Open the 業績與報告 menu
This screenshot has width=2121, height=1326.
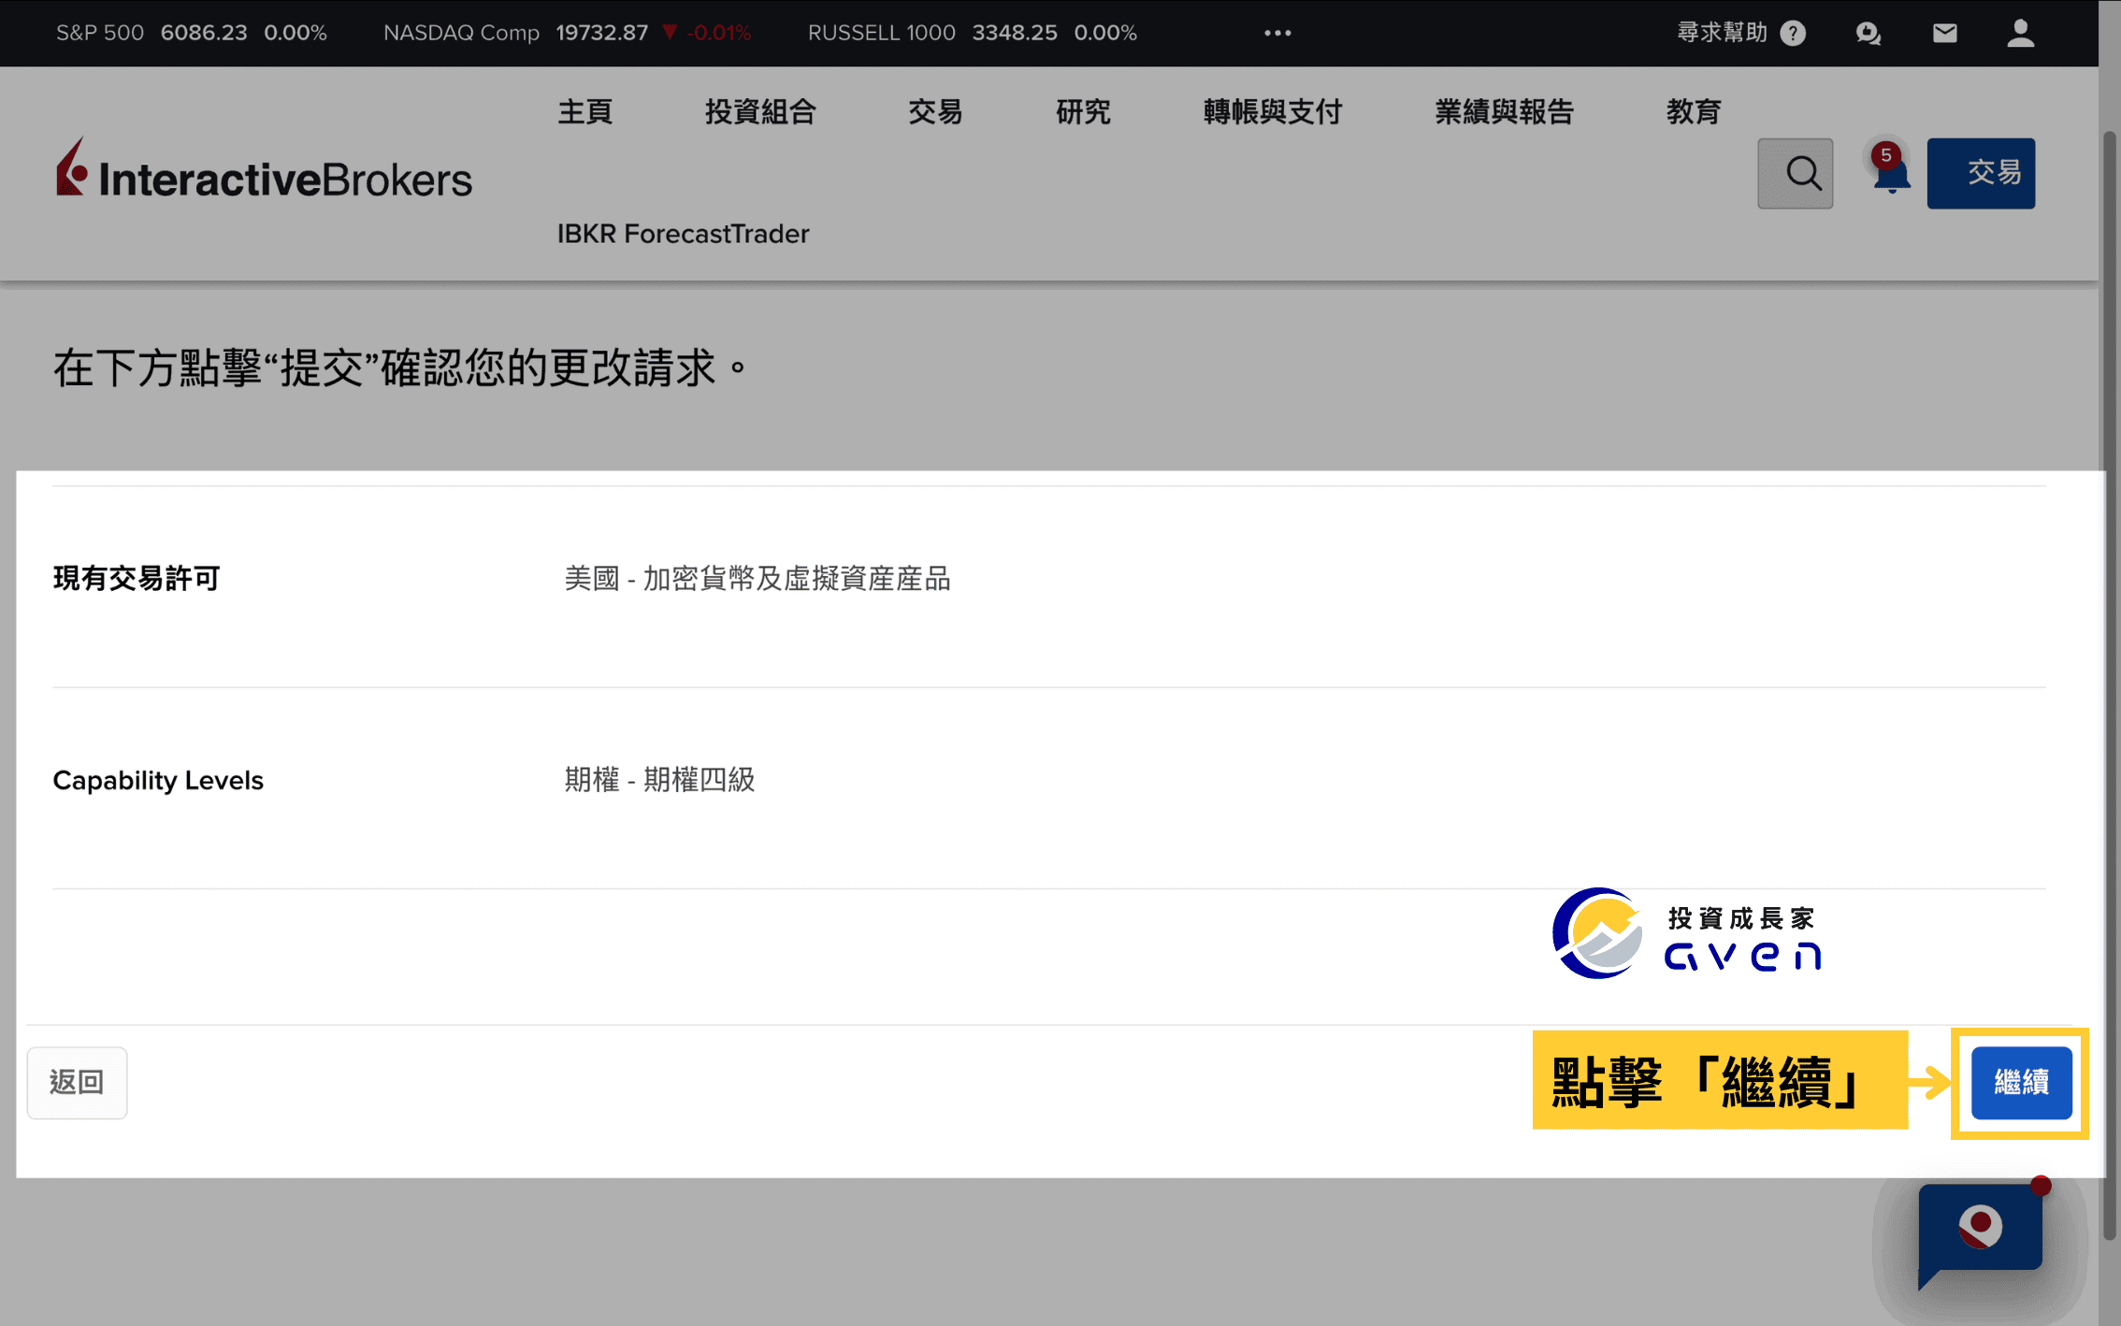1504,111
